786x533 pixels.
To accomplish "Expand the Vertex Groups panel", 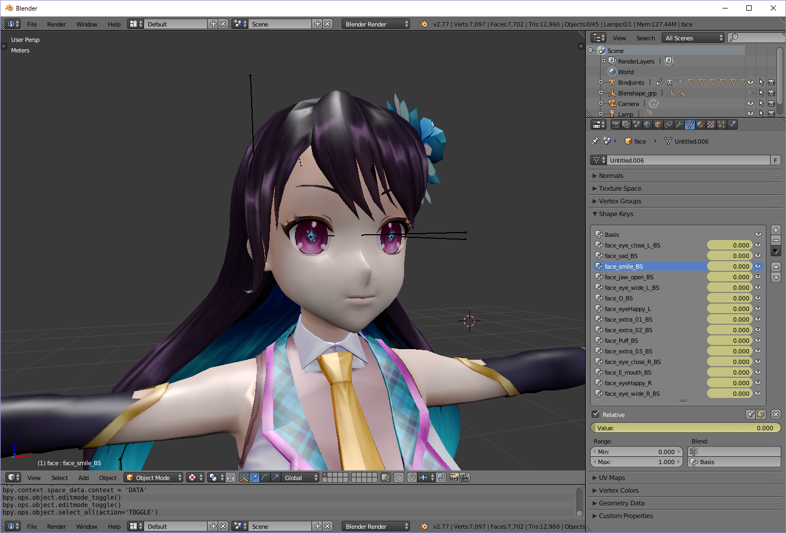I will (686, 201).
